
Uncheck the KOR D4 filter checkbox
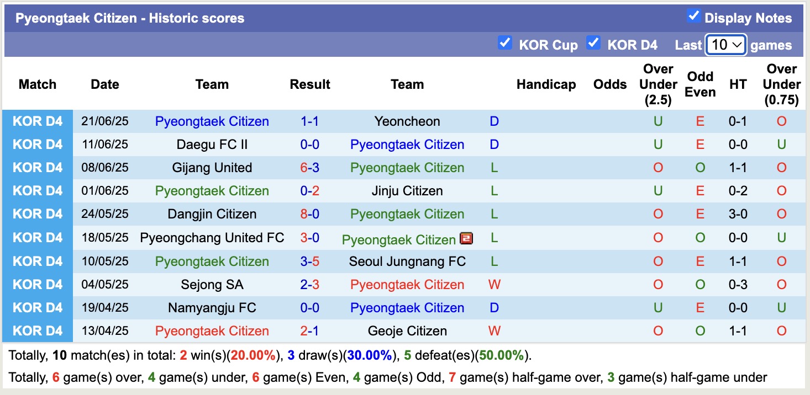[x=594, y=42]
